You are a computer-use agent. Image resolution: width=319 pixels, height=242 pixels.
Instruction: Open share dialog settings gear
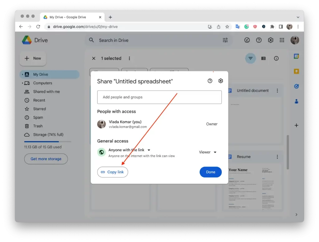[x=221, y=81]
